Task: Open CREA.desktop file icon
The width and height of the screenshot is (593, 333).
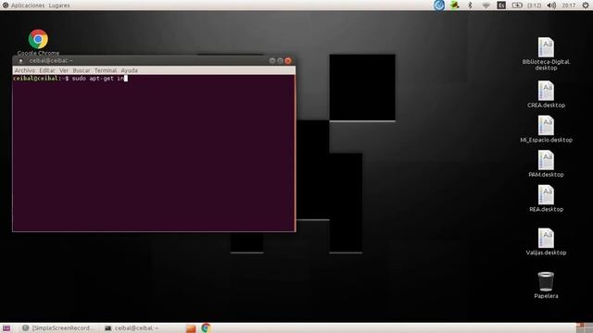Action: click(546, 91)
